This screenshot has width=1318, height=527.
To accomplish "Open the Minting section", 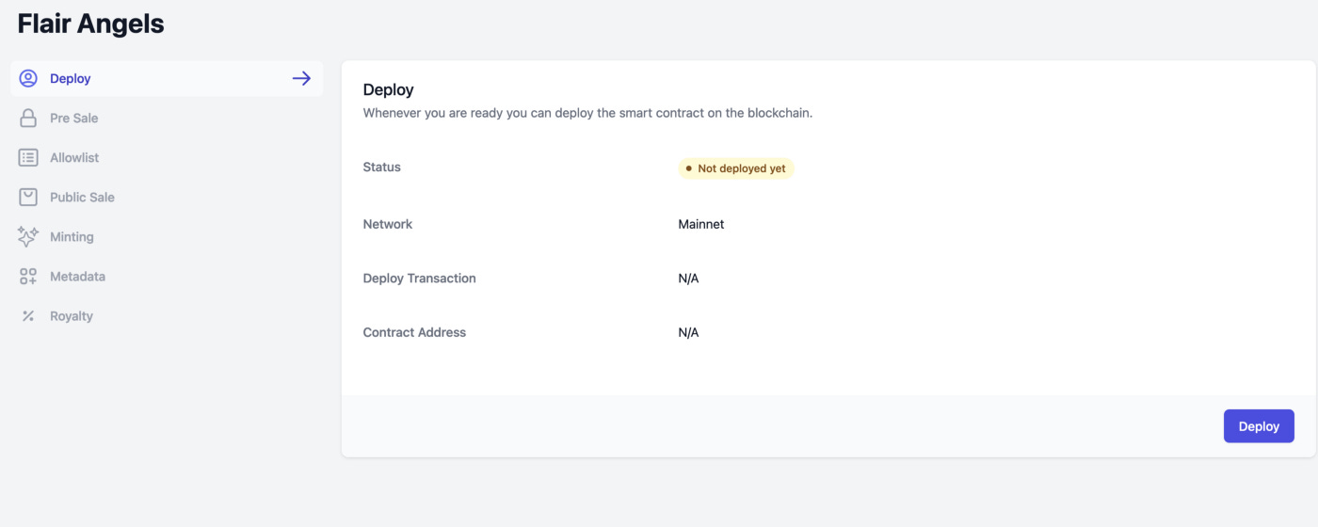I will [72, 237].
